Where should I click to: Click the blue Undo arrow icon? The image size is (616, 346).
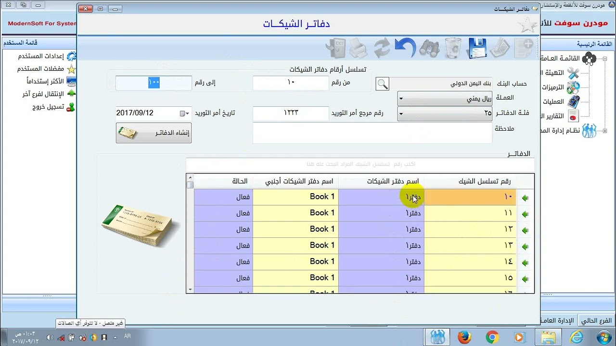(x=405, y=48)
